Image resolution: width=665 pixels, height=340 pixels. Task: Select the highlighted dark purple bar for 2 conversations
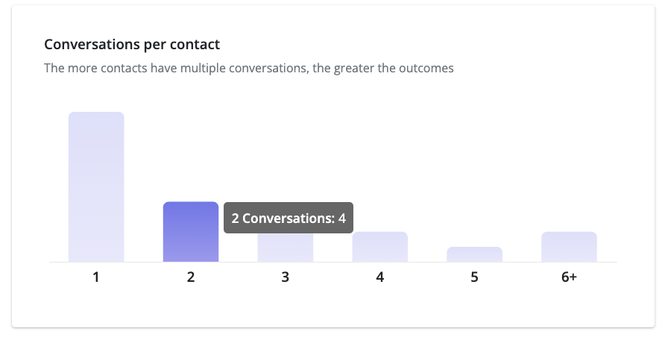(191, 232)
